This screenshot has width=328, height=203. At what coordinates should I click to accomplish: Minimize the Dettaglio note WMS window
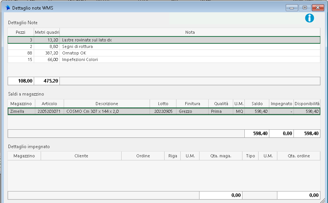pos(292,8)
